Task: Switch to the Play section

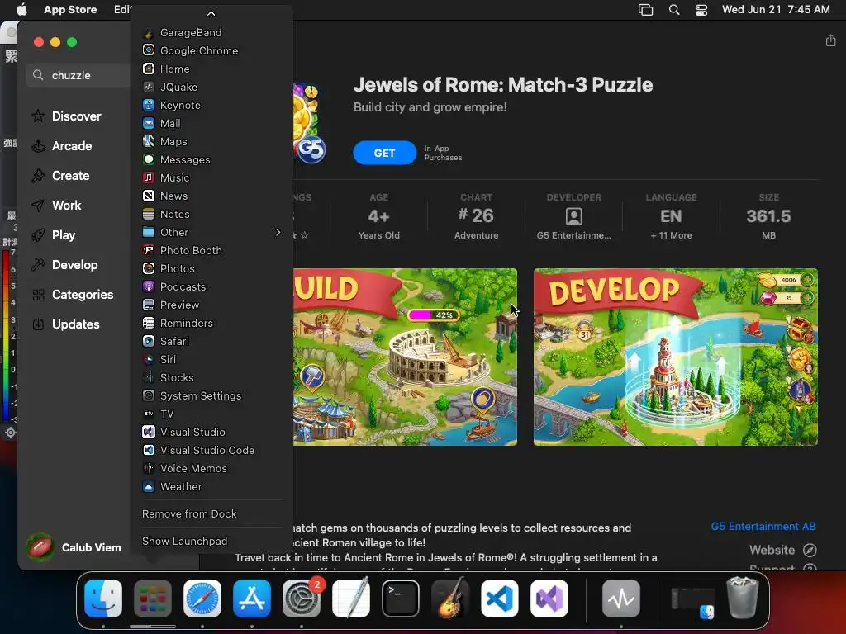Action: [x=63, y=235]
